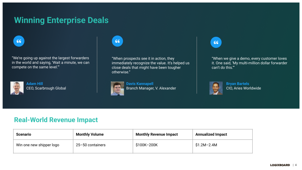Select the 'Annualized Impact' header cell
302x170 pixels.
click(222, 134)
